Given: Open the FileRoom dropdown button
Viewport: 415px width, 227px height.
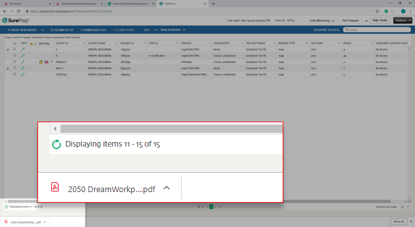Looking at the screenshot, I should (x=403, y=21).
